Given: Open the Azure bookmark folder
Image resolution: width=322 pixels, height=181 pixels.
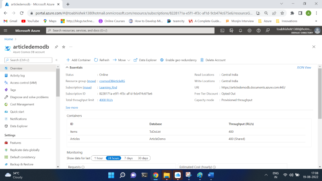Looking at the screenshot, I should (x=265, y=21).
